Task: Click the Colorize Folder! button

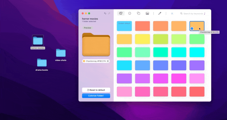Action: pos(96,96)
